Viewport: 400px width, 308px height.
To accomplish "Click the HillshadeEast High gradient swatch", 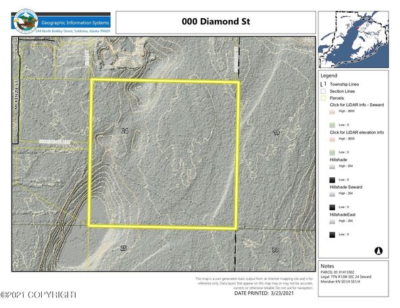I will point(332,221).
